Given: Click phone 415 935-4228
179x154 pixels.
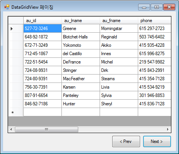Looking at the screenshot, I should tap(155, 45).
